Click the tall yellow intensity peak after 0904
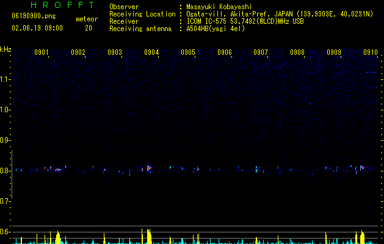The height and width of the screenshot is (244, 384). tap(149, 237)
